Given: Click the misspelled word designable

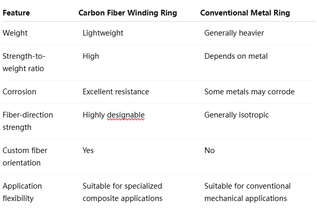Looking at the screenshot, I should tap(126, 115).
